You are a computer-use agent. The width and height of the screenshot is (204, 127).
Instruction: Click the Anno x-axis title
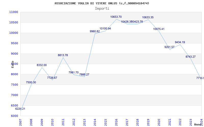pyautogui.click(x=198, y=124)
